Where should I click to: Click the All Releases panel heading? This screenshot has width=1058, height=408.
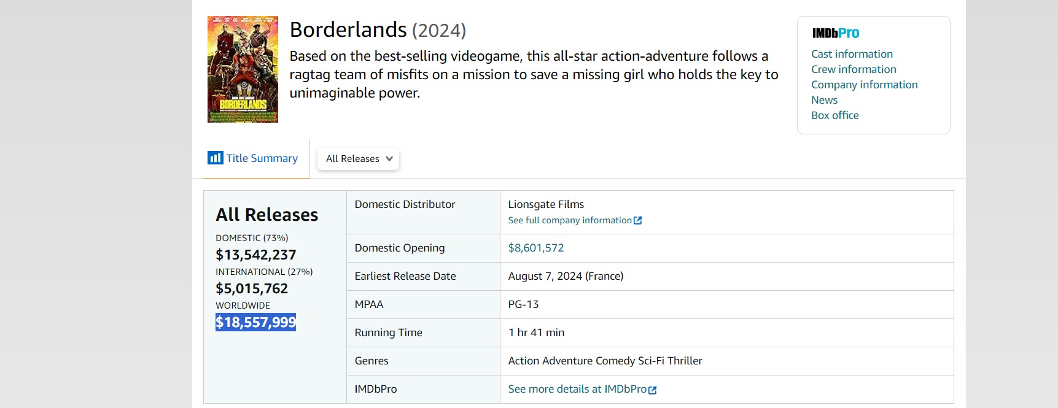(x=266, y=215)
